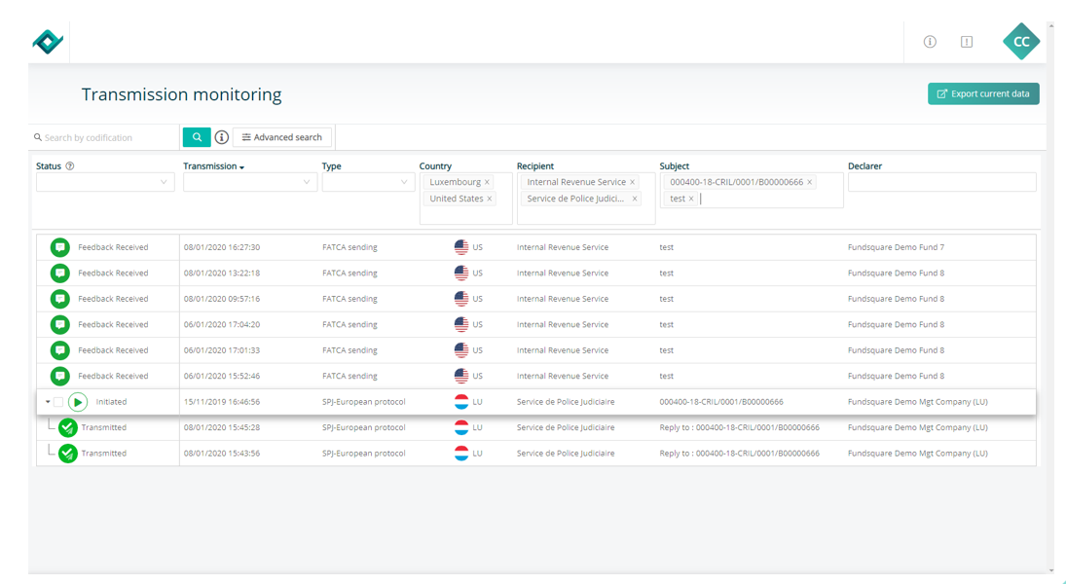
Task: Open the Status filter dropdown
Action: 105,182
